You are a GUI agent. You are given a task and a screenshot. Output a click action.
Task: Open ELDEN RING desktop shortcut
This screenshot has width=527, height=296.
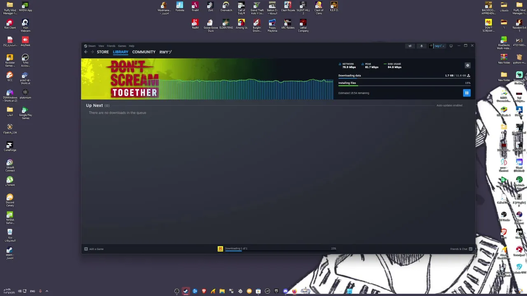tap(226, 24)
